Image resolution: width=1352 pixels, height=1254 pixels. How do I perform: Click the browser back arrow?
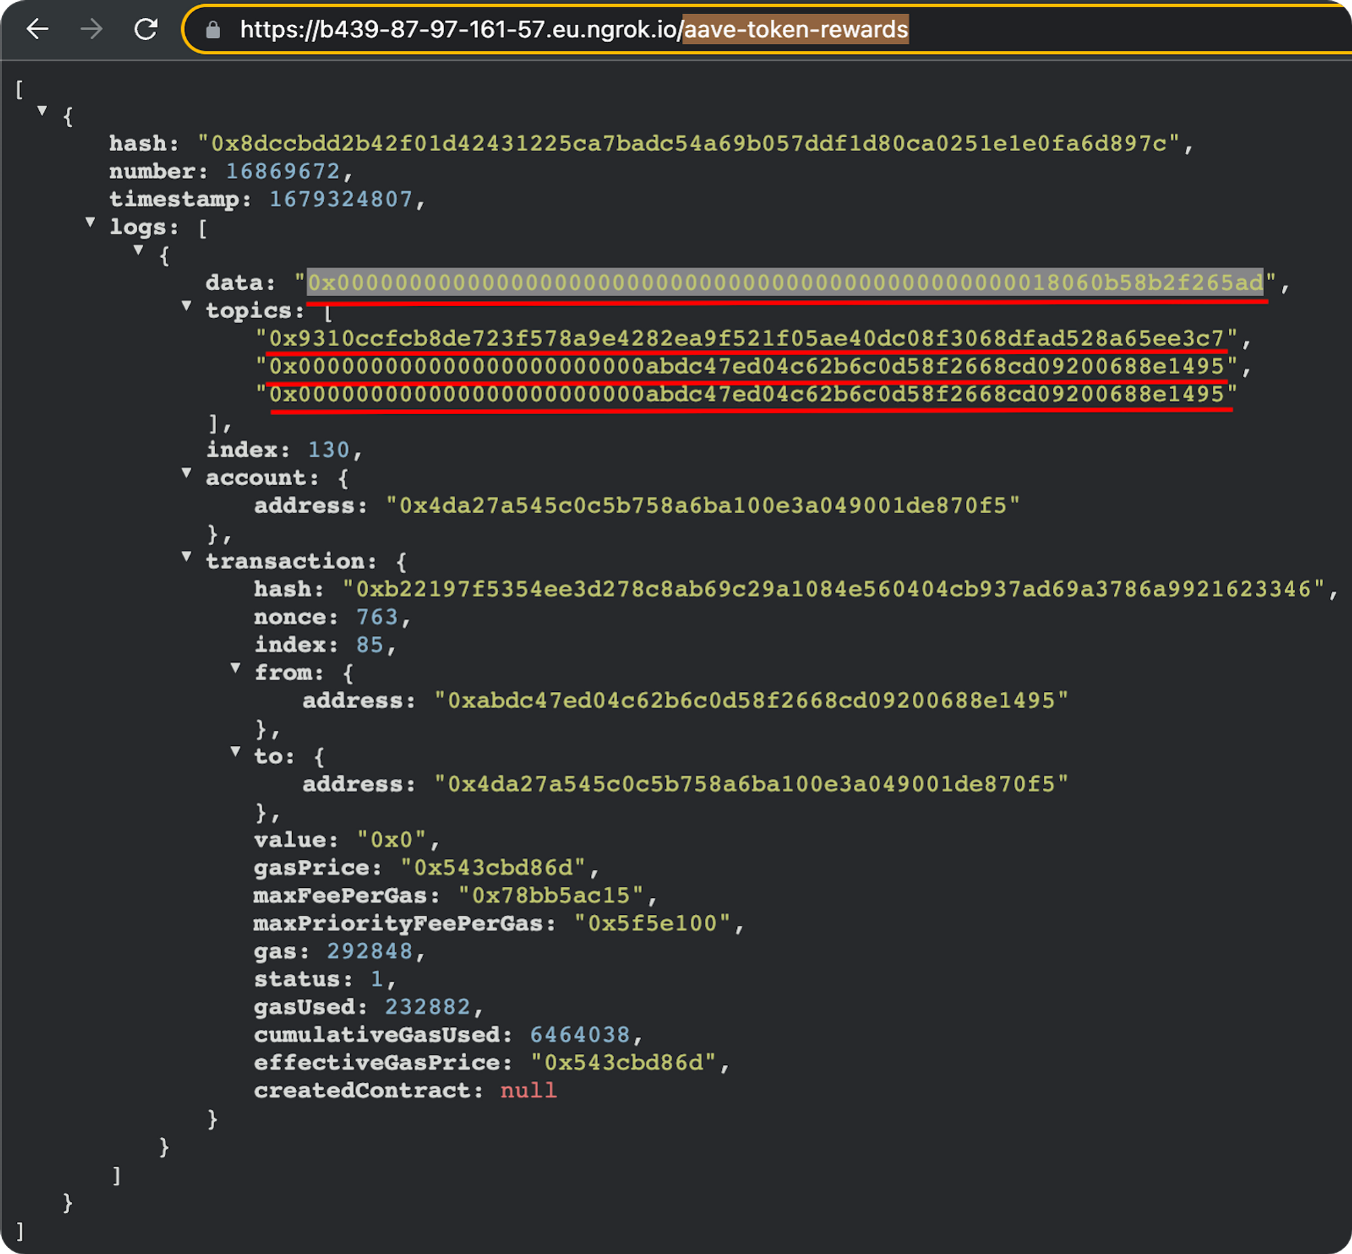[37, 29]
